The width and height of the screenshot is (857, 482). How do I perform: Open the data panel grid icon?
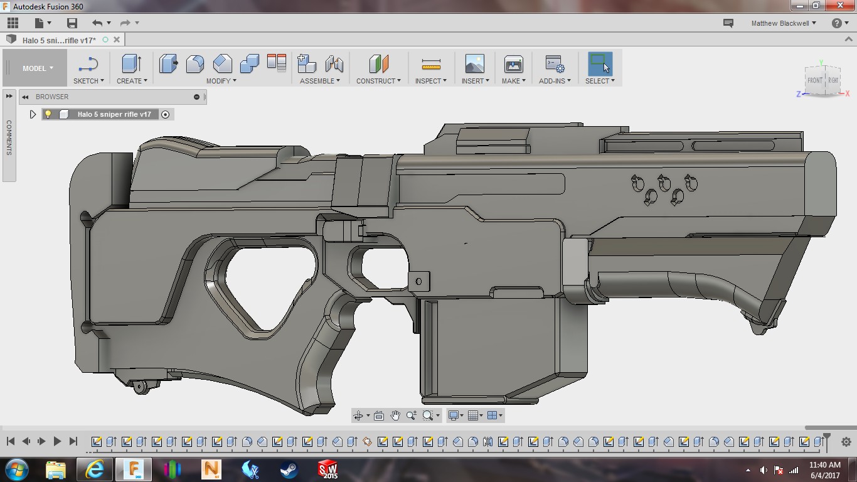click(13, 23)
